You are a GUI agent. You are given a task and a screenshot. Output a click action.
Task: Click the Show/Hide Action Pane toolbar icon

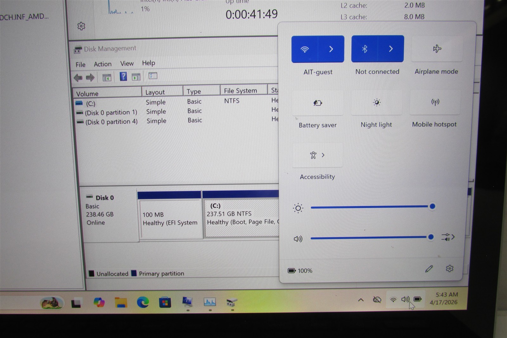point(136,77)
